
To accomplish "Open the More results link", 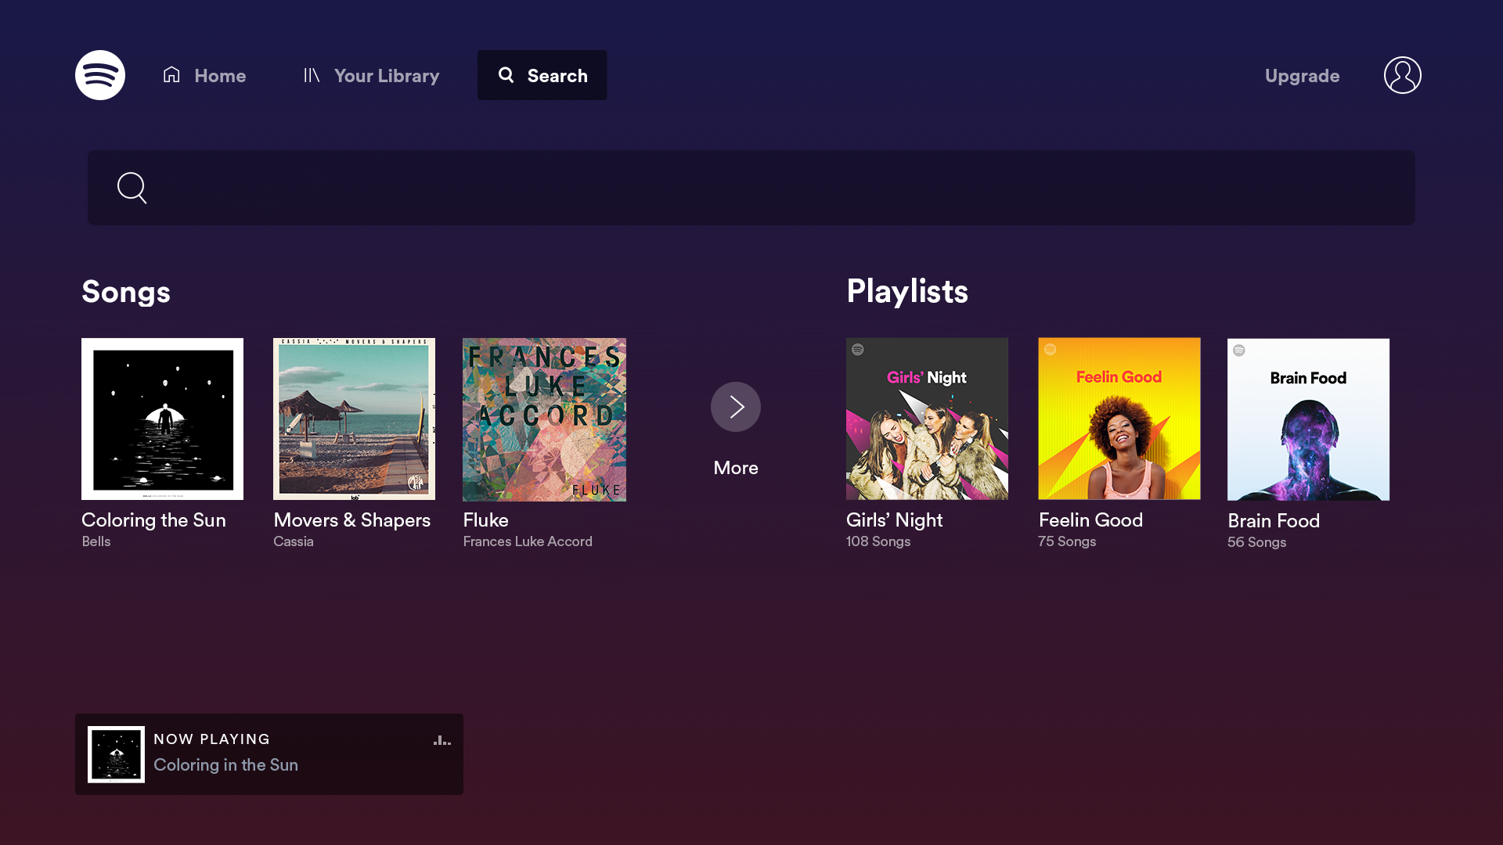I will [x=735, y=467].
